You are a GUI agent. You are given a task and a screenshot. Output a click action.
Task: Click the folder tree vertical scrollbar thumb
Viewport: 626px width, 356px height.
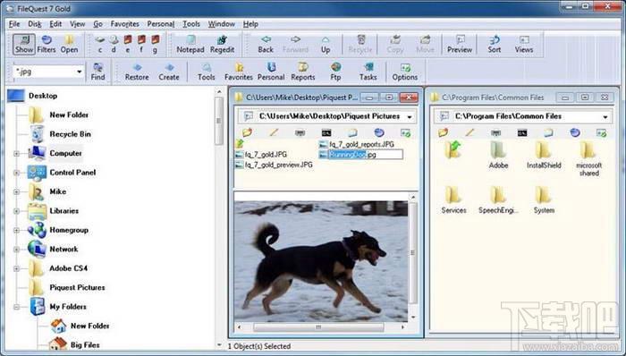[219, 121]
